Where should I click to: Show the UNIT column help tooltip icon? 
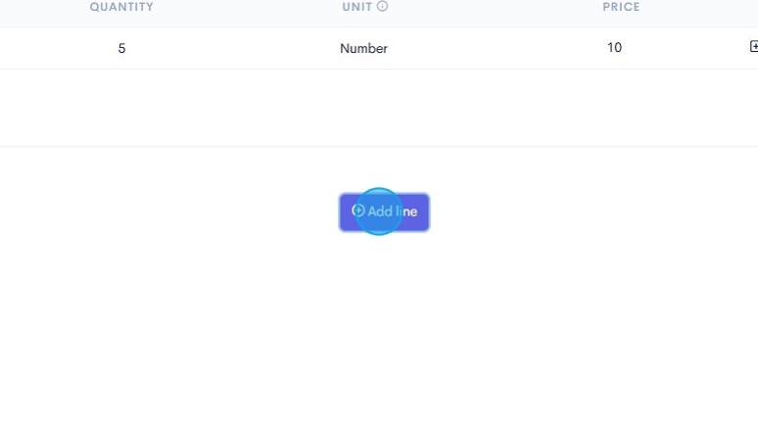tap(382, 6)
